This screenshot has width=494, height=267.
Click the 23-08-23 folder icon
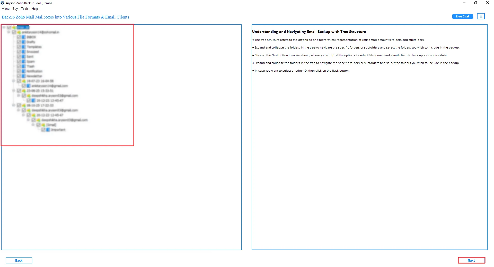(x=24, y=91)
